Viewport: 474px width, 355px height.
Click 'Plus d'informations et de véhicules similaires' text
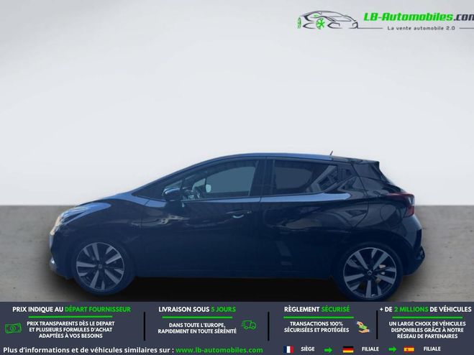[x=88, y=350]
